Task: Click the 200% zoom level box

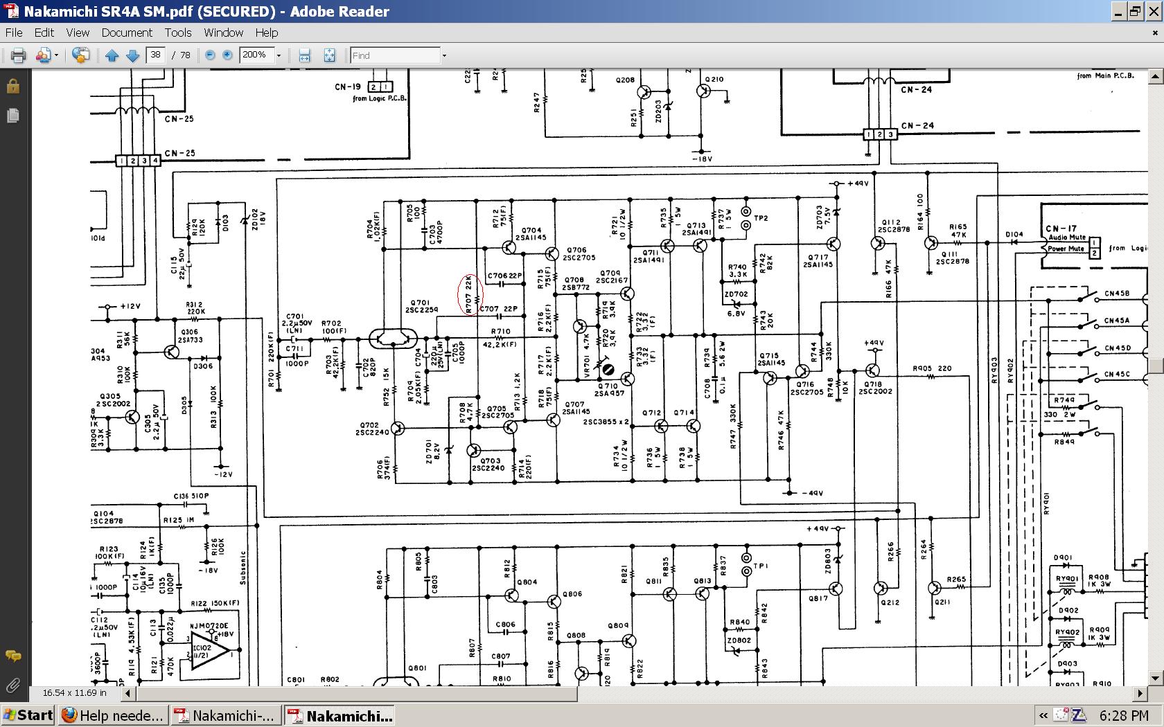Action: 256,55
